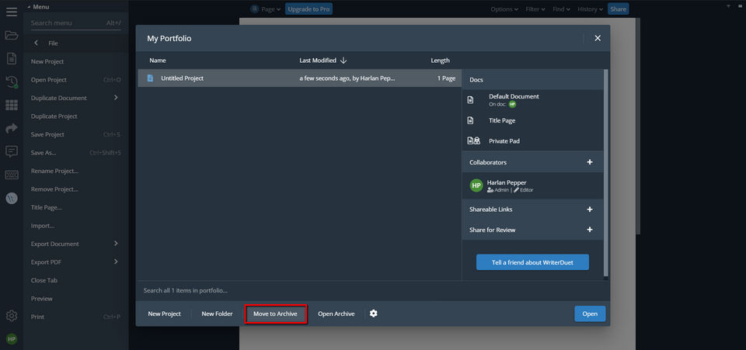Image resolution: width=746 pixels, height=350 pixels.
Task: Open the History dropdown
Action: coord(590,9)
